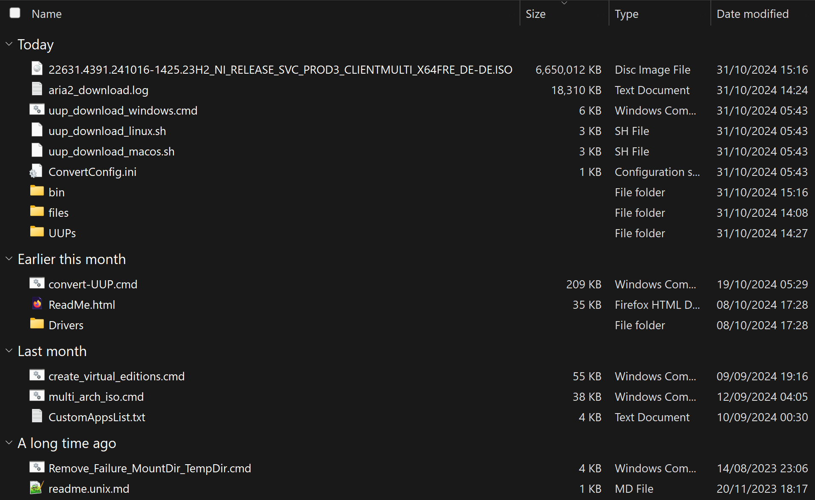Screen dimensions: 815x500
Task: Click the sort arrow above the Size column
Action: [564, 3]
